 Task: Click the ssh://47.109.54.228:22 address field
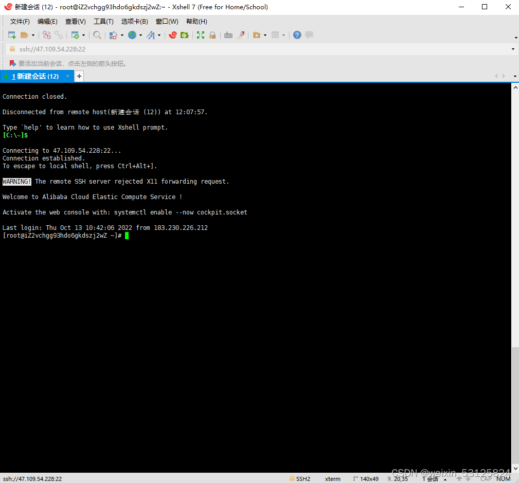point(261,49)
